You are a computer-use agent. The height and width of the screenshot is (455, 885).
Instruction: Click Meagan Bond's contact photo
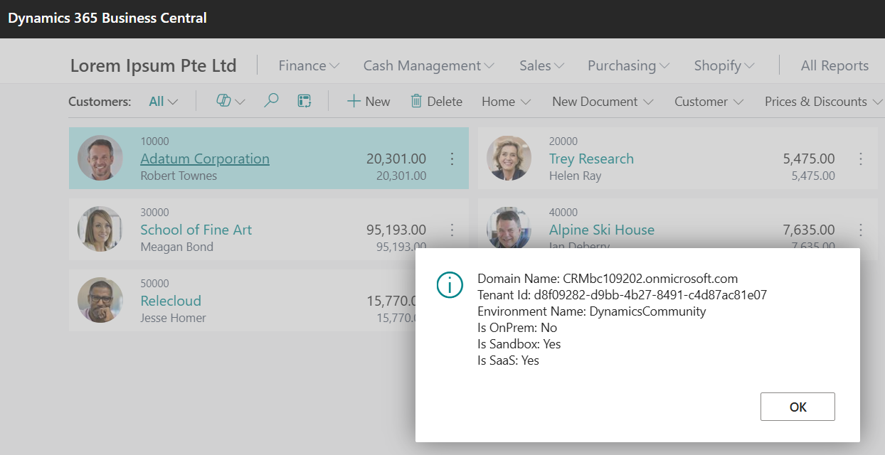100,229
